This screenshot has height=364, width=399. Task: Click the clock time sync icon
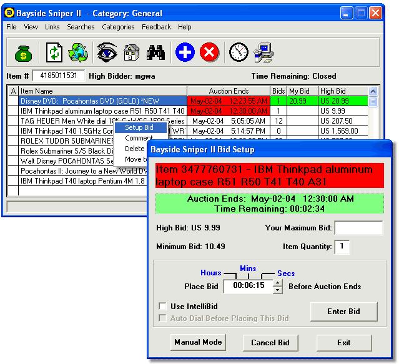239,52
